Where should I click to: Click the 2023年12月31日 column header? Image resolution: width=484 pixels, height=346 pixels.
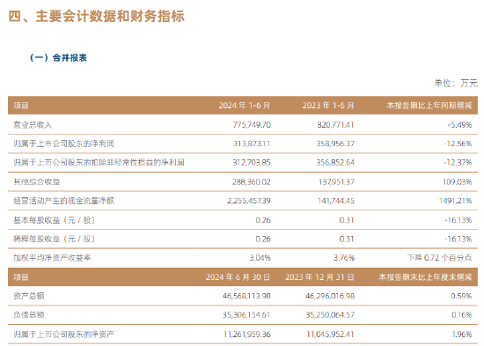click(x=319, y=277)
